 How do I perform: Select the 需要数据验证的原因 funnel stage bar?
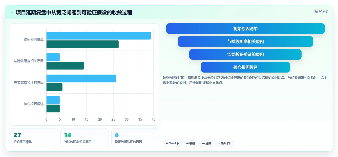coord(245,54)
